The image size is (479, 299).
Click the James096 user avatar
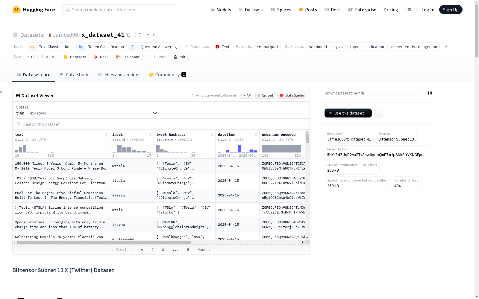click(50, 35)
